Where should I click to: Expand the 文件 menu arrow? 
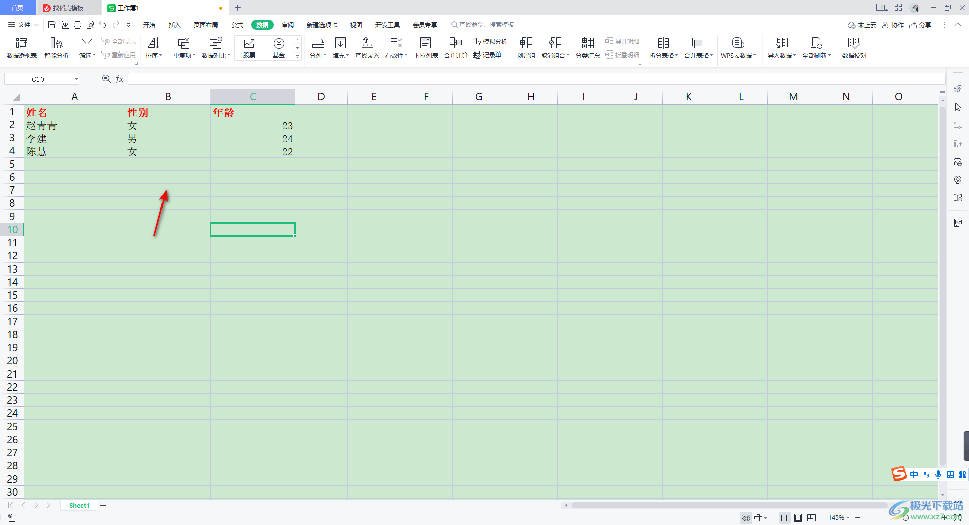(36, 25)
